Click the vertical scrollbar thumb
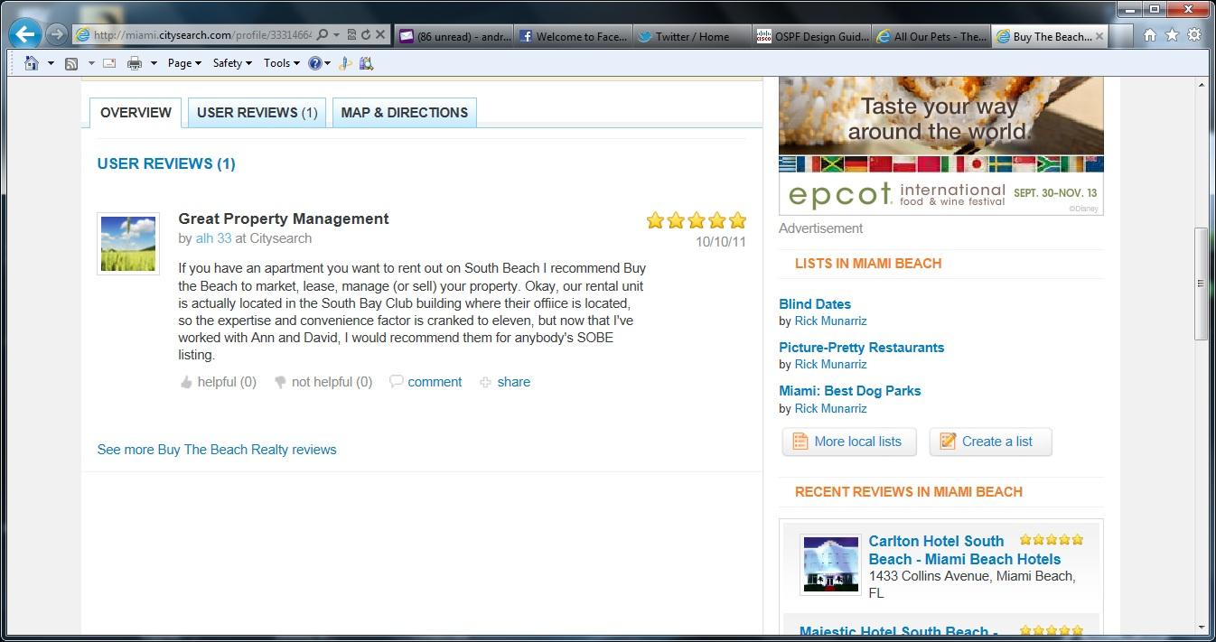Viewport: 1216px width, 642px height. [x=1201, y=284]
